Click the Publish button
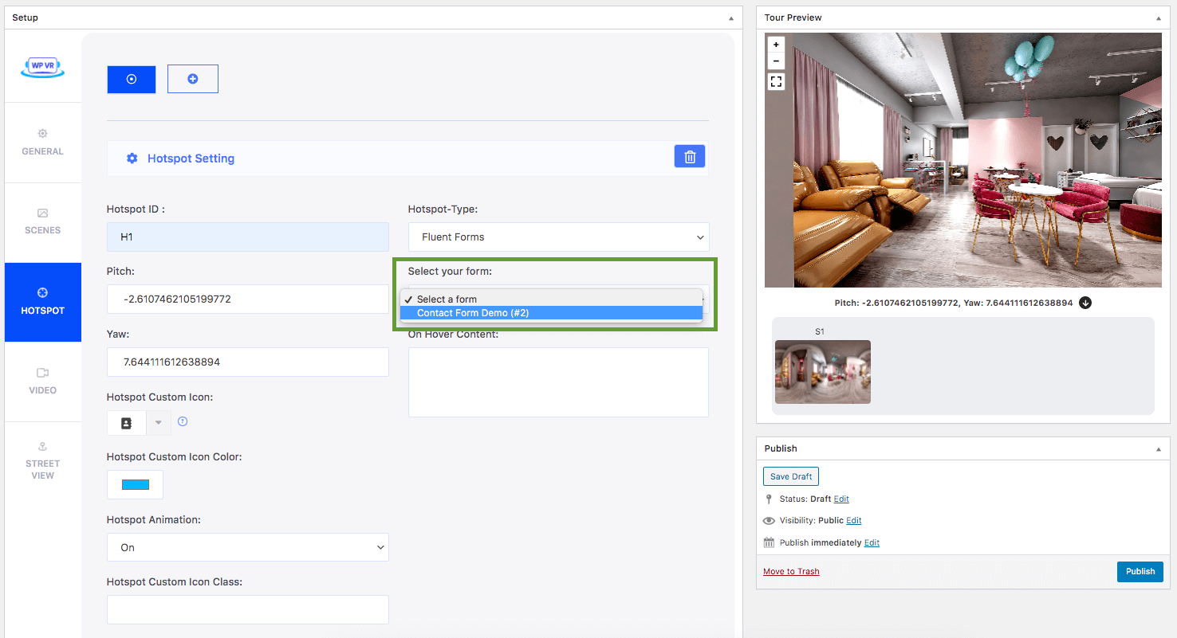 pos(1140,571)
